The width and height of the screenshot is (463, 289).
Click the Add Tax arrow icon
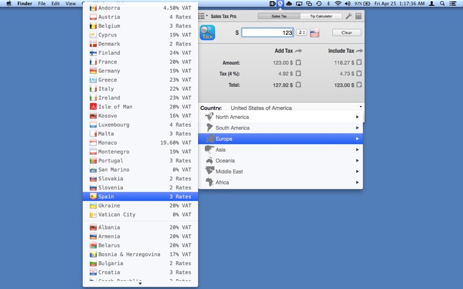point(298,51)
